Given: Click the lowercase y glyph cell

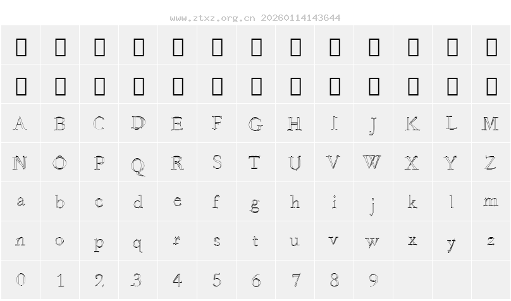Looking at the screenshot, I should tap(451, 242).
